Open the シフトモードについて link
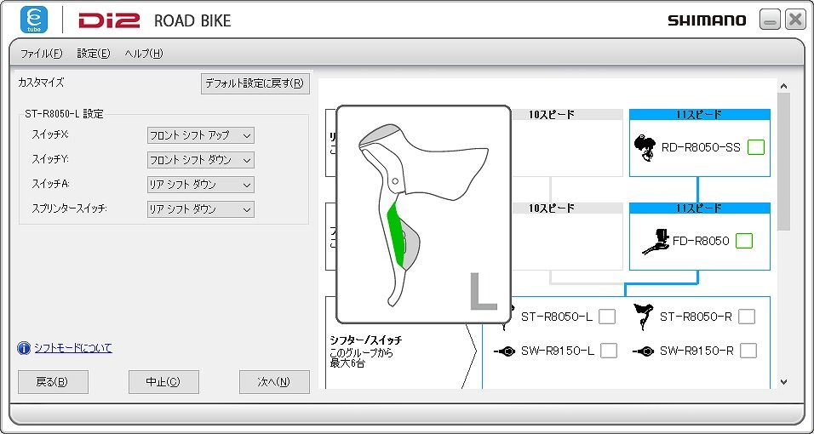The height and width of the screenshot is (434, 814). coord(73,348)
